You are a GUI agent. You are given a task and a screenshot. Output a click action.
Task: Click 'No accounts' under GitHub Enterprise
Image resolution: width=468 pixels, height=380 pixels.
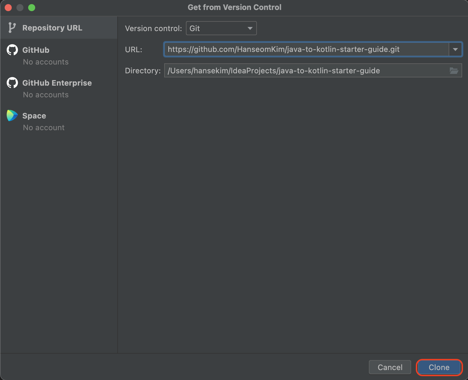(x=46, y=95)
